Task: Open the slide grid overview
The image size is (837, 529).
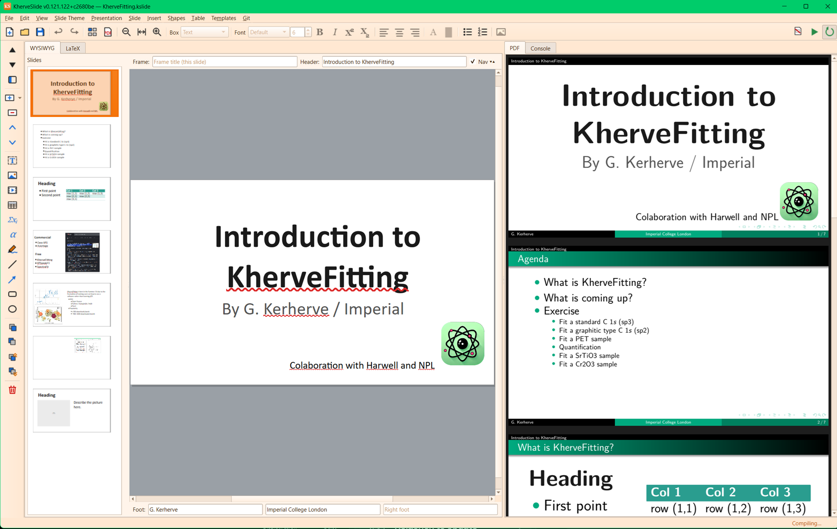Action: pos(92,32)
